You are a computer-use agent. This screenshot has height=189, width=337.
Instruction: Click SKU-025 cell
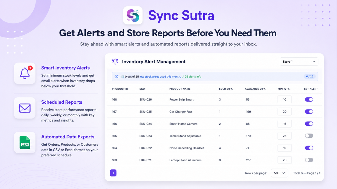145,111
